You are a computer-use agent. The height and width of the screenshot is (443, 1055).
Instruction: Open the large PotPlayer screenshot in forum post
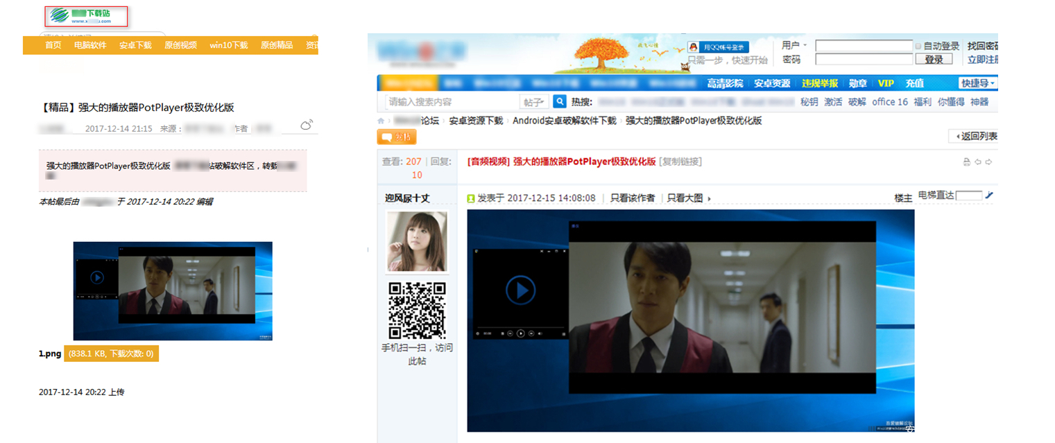click(691, 320)
